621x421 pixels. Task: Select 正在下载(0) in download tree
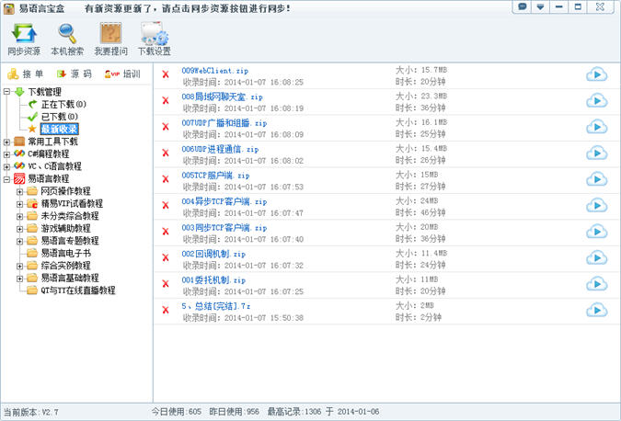click(x=62, y=105)
